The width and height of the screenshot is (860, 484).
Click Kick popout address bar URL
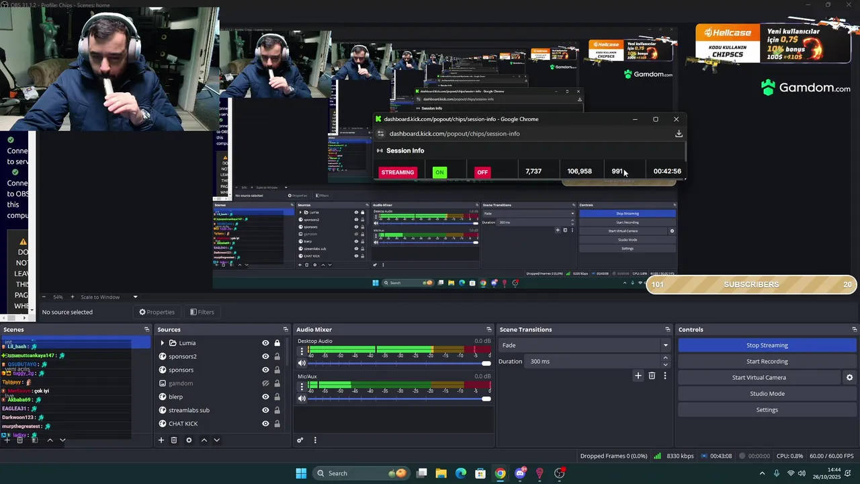455,134
